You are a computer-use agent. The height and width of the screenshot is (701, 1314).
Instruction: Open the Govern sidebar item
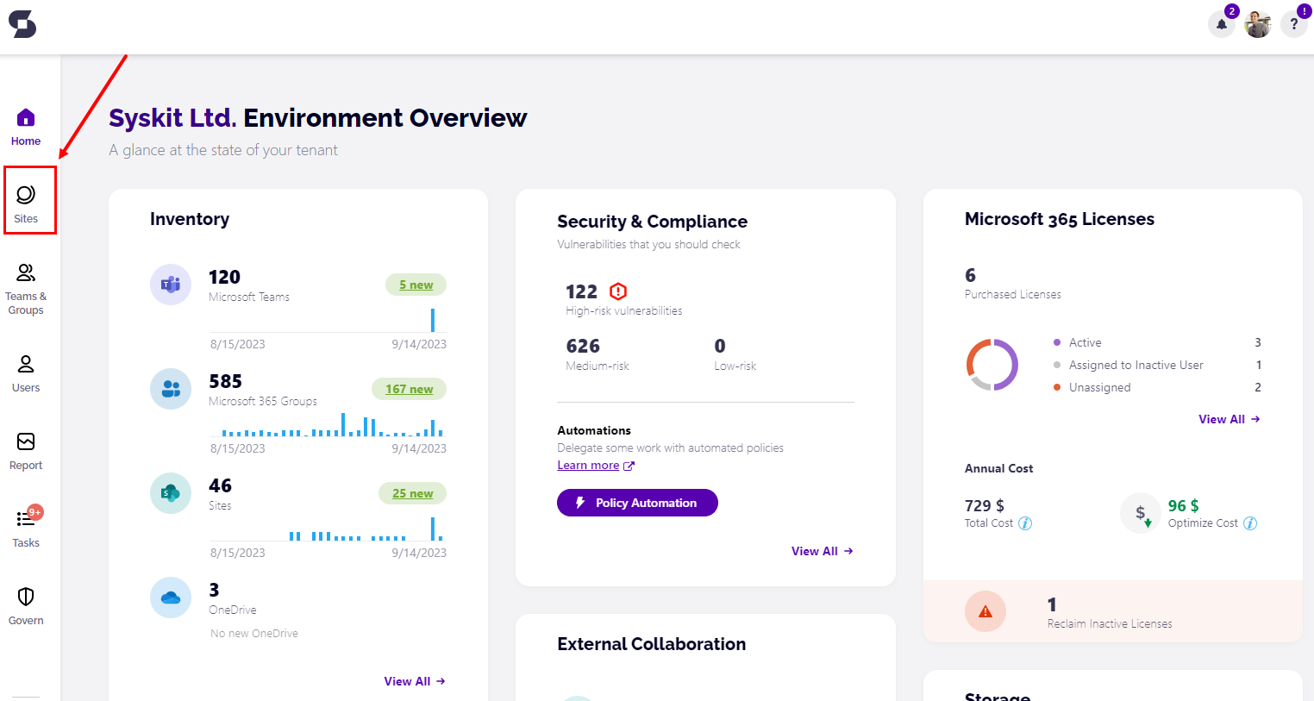pos(26,605)
